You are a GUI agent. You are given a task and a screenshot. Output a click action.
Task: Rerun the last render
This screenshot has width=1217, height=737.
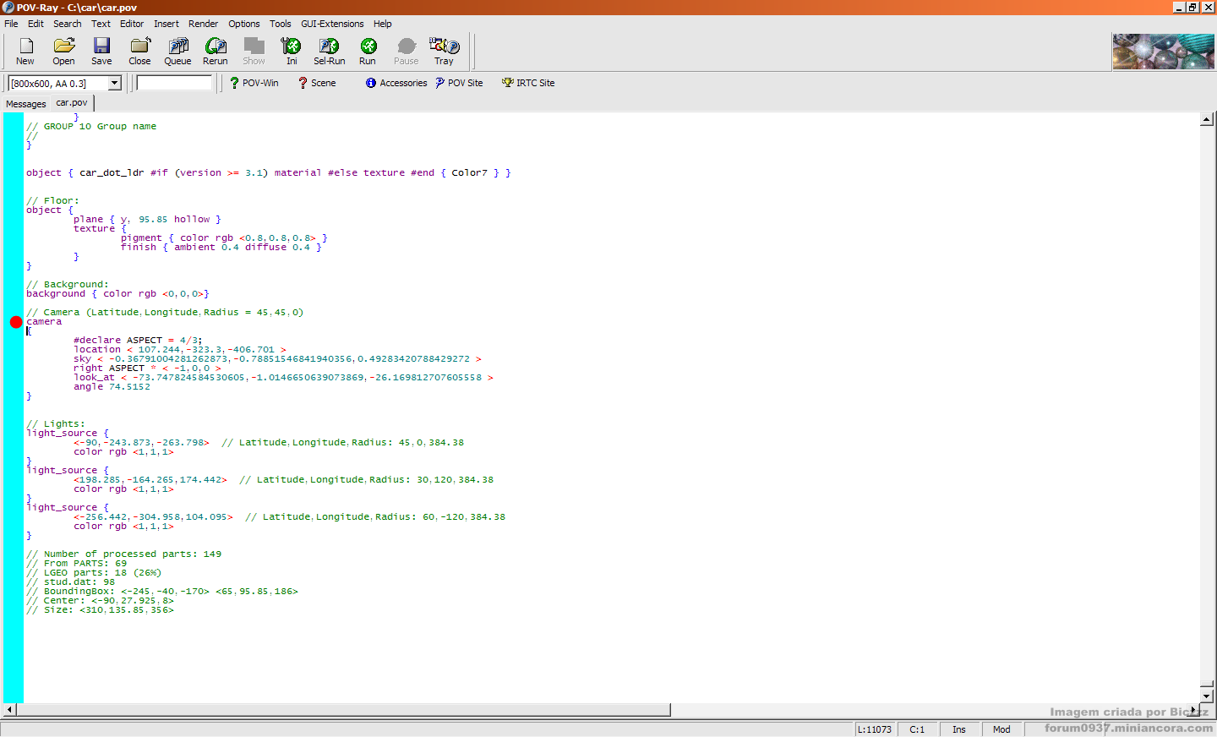coord(216,52)
